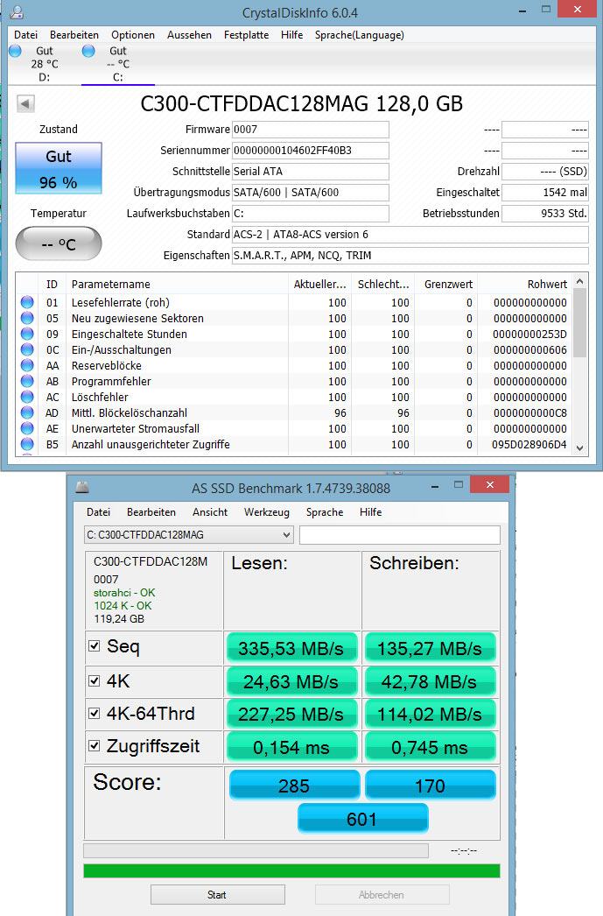The width and height of the screenshot is (603, 916).
Task: Click status orb for Anzahl unausgerichteter Zugriffe
Action: [x=27, y=444]
